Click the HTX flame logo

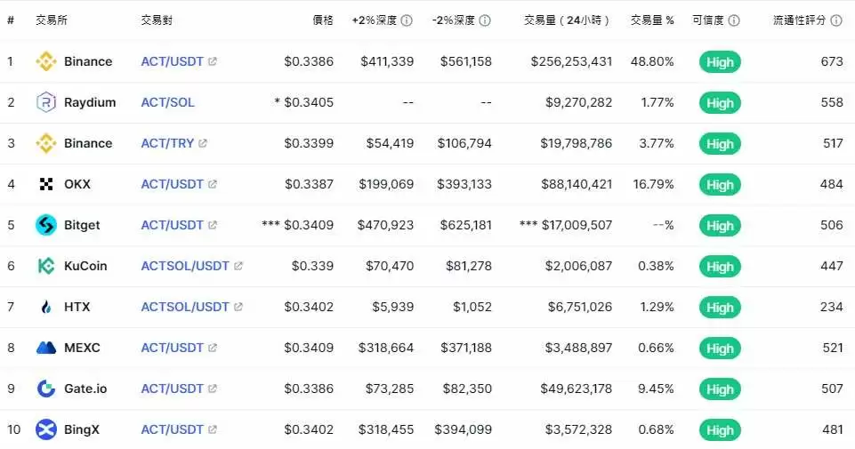coord(45,307)
